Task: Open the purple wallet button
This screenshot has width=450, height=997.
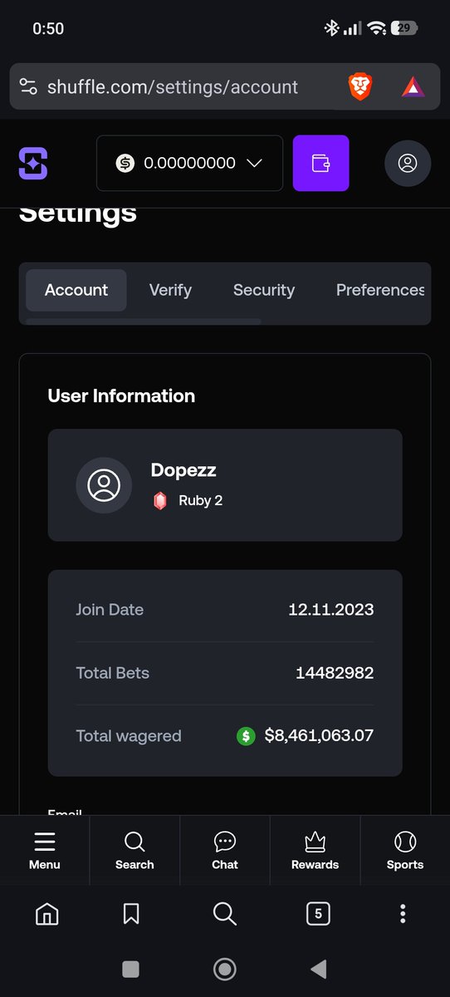Action: coord(320,163)
